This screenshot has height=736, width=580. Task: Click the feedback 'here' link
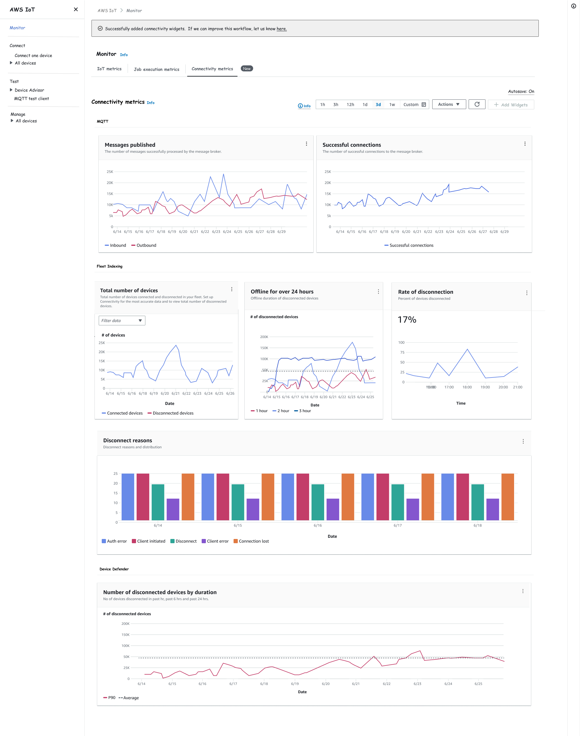pos(281,29)
